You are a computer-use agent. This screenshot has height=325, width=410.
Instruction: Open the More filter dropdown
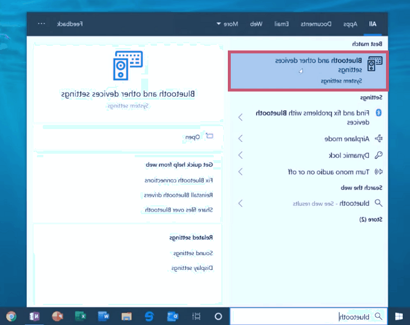pyautogui.click(x=227, y=24)
